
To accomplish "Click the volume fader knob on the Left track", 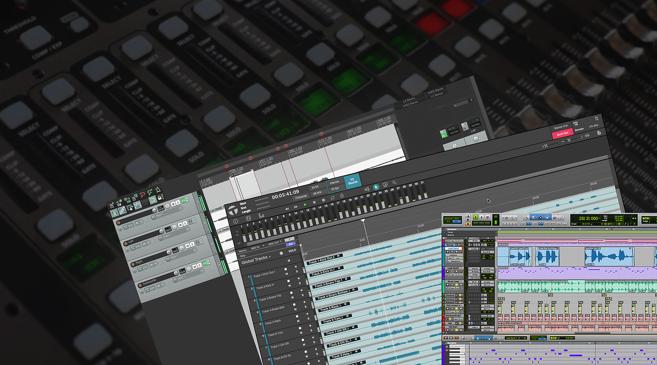I will click(x=162, y=231).
